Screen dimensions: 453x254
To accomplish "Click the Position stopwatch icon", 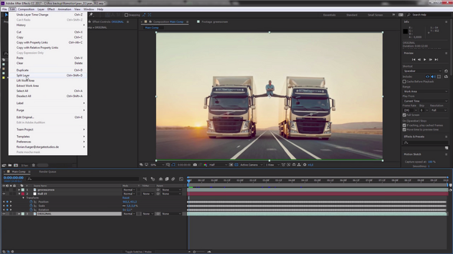I will pos(31,202).
